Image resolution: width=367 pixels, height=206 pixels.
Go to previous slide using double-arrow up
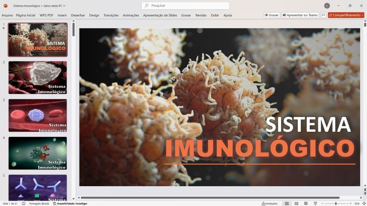pyautogui.click(x=365, y=190)
